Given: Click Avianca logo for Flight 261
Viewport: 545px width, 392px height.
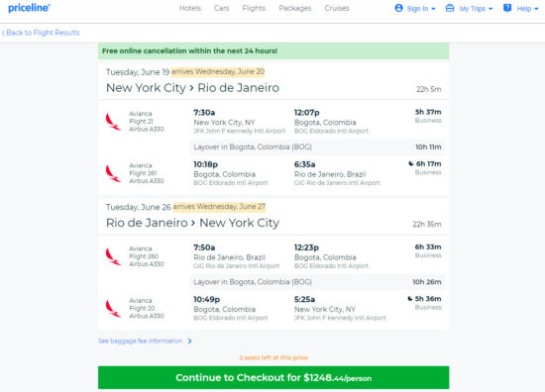Looking at the screenshot, I should (x=113, y=173).
